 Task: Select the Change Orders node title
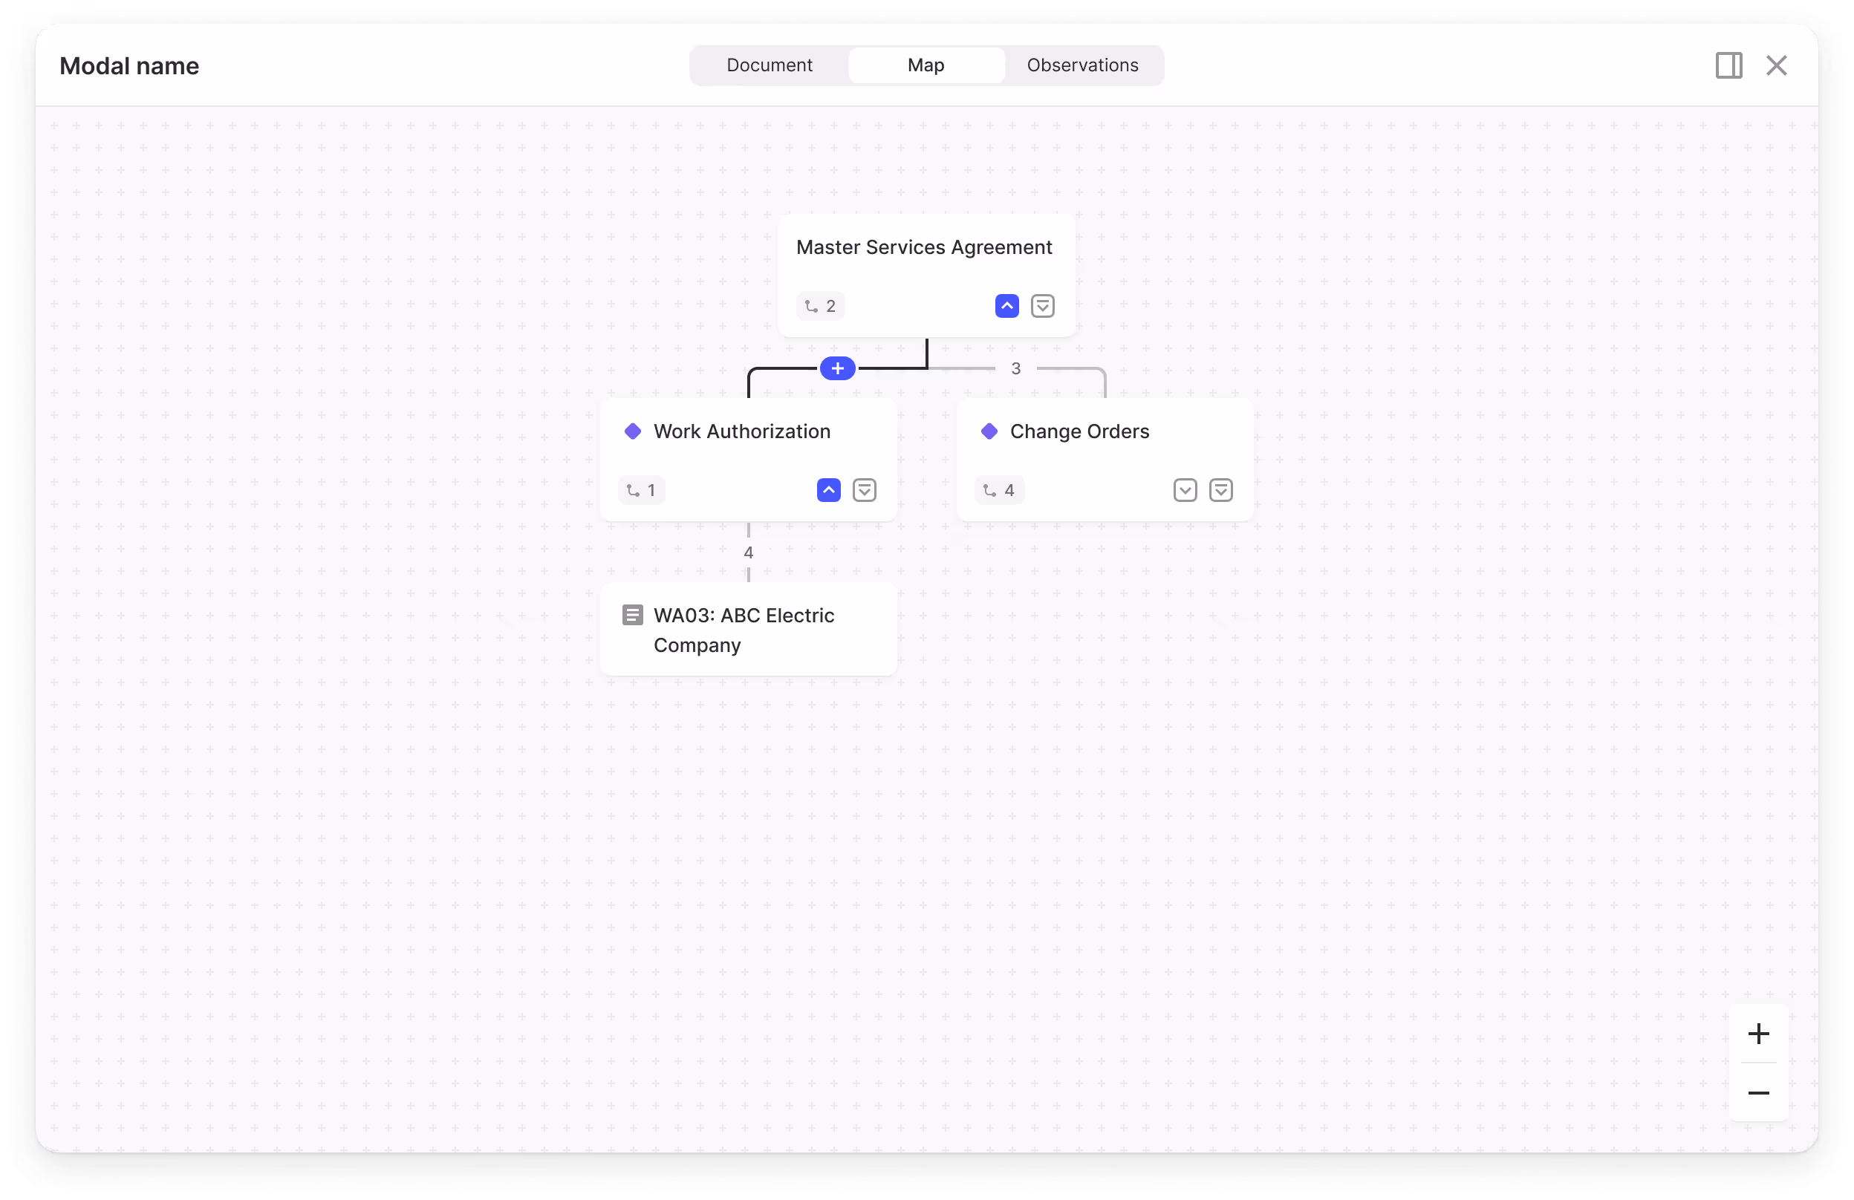coord(1079,431)
